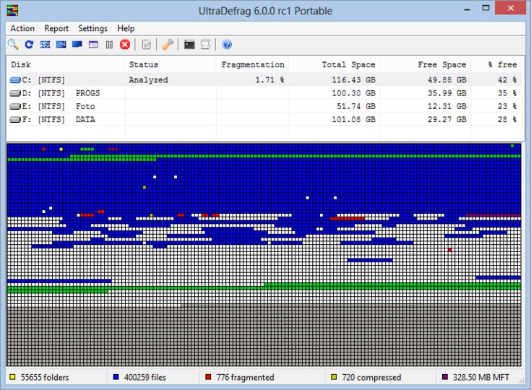Screen dimensions: 531x390
Task: Start disk analysis with the magnifier icon
Action: click(x=13, y=45)
